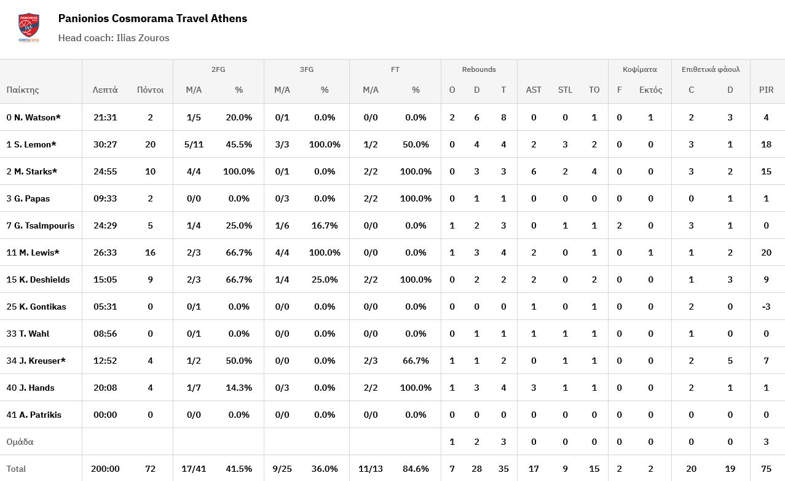This screenshot has height=481, width=785.
Task: Open the Panionios Cosmorama Travel Athens title
Action: (x=152, y=18)
